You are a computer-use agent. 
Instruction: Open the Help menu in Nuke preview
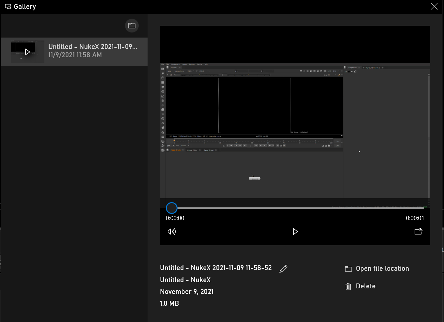click(206, 64)
